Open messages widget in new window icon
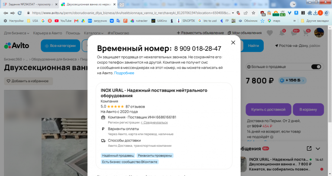 [x=309, y=148]
